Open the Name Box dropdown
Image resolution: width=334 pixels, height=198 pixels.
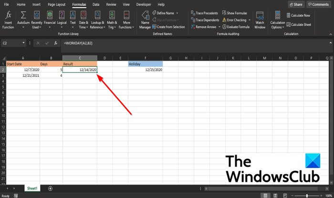23,43
